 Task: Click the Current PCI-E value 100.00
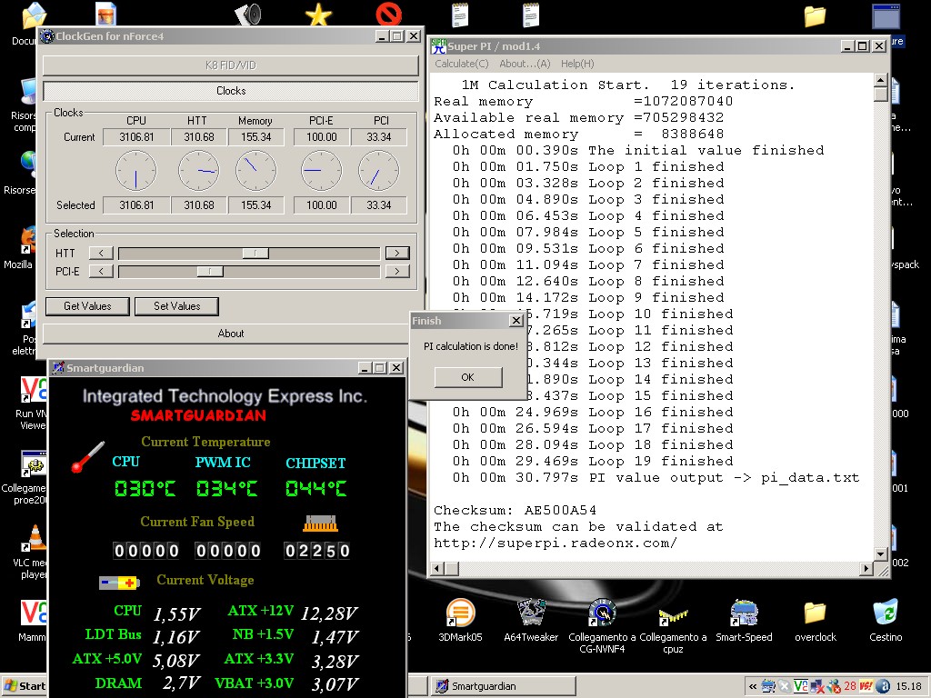(321, 137)
